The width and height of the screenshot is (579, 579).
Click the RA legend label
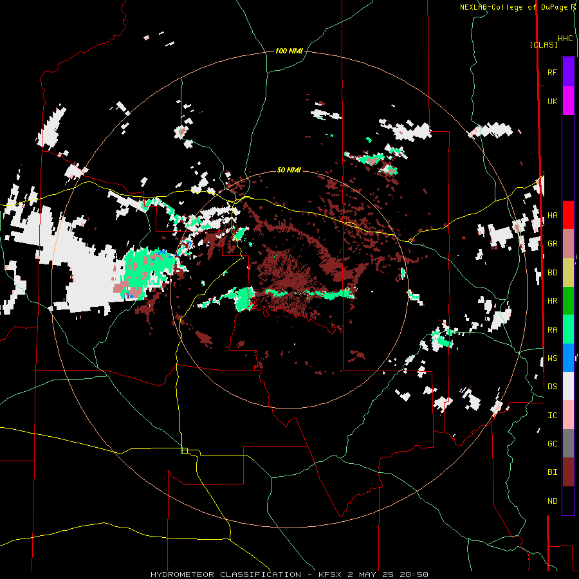click(553, 330)
